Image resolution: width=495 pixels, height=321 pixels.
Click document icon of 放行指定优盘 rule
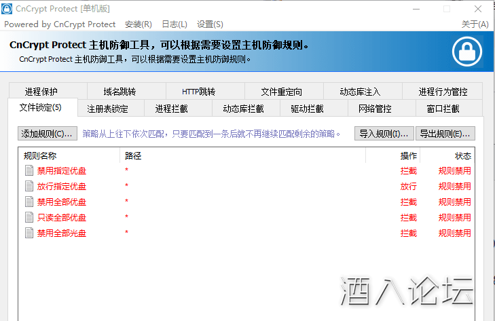click(29, 186)
